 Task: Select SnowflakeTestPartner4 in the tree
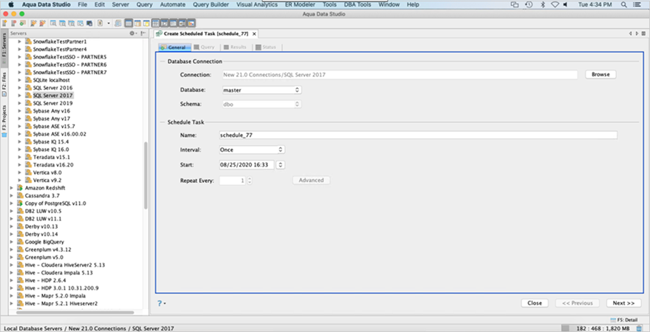(60, 49)
